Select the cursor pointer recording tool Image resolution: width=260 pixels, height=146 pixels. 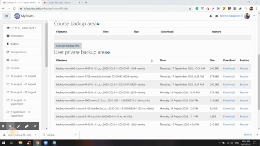[x=10, y=126]
